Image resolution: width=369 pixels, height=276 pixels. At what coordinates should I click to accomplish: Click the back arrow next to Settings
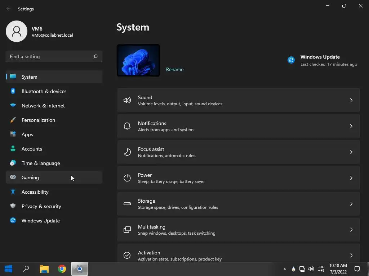[9, 9]
